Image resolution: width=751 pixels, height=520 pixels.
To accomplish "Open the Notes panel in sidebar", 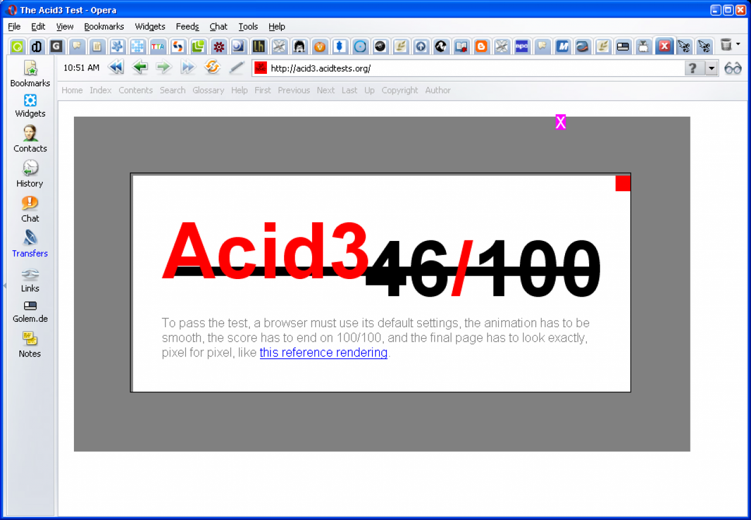I will tap(30, 345).
